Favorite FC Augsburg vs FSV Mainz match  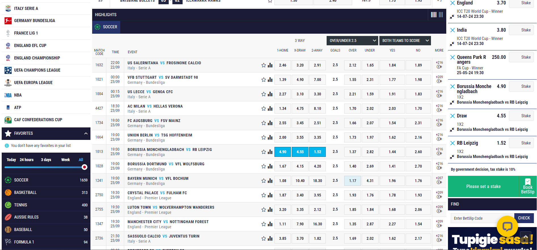point(264,123)
